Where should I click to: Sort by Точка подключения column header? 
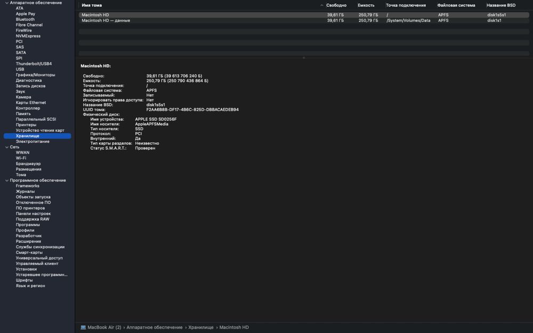tap(406, 5)
